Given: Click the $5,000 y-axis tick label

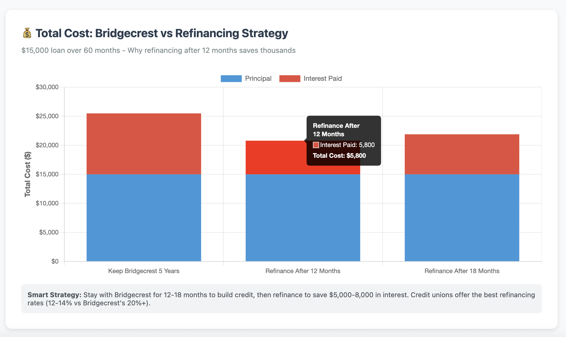Looking at the screenshot, I should 49,232.
